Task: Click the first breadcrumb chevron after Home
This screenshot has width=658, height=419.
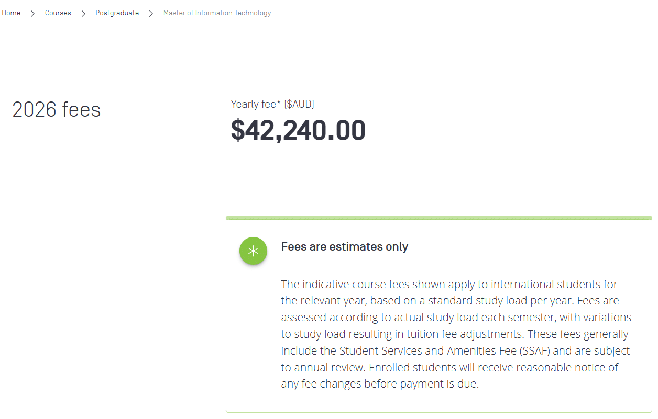Action: pyautogui.click(x=32, y=13)
